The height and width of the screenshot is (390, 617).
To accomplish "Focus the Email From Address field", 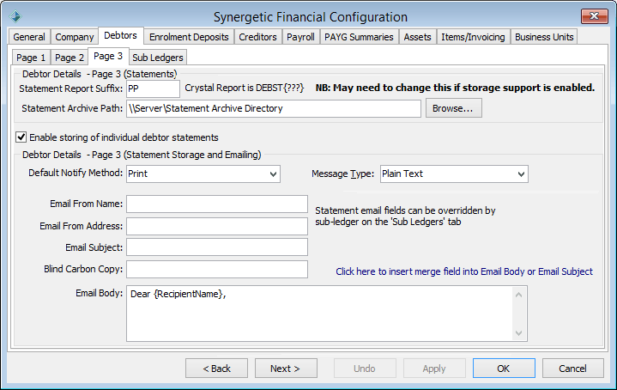I will [x=217, y=227].
